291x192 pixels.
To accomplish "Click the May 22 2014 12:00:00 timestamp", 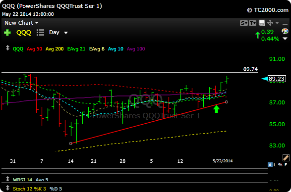I will (x=28, y=14).
